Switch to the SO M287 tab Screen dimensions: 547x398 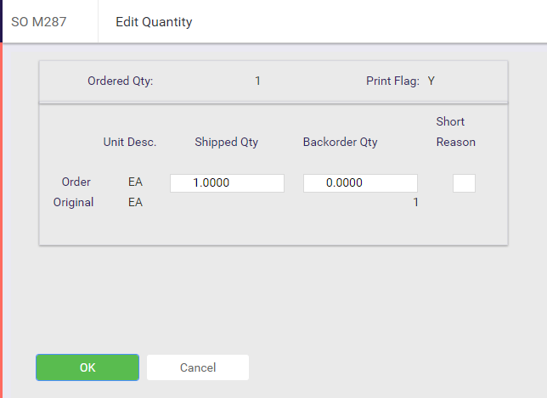click(x=39, y=21)
